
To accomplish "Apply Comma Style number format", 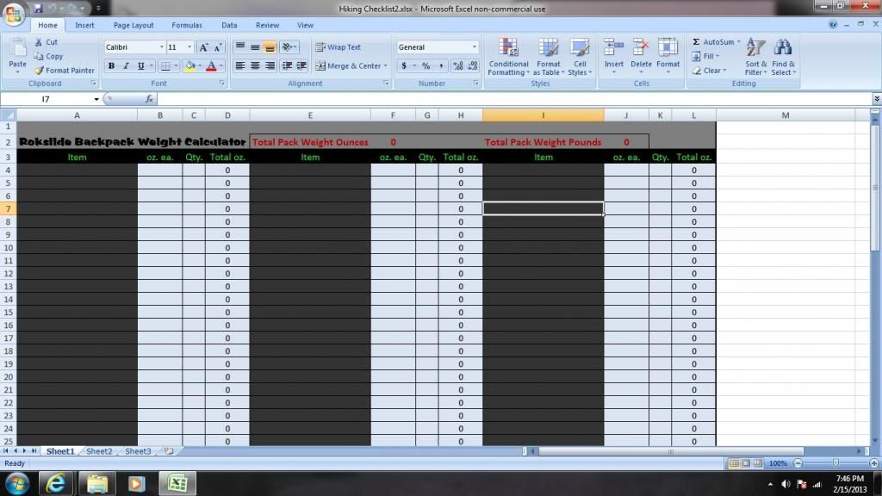I will pos(441,65).
